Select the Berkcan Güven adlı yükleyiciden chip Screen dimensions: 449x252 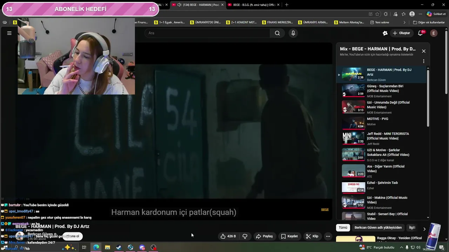378,227
